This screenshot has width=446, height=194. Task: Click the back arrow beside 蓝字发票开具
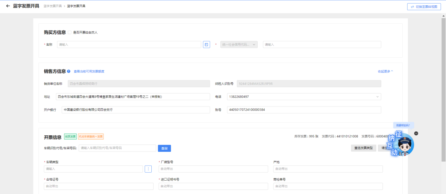point(8,6)
